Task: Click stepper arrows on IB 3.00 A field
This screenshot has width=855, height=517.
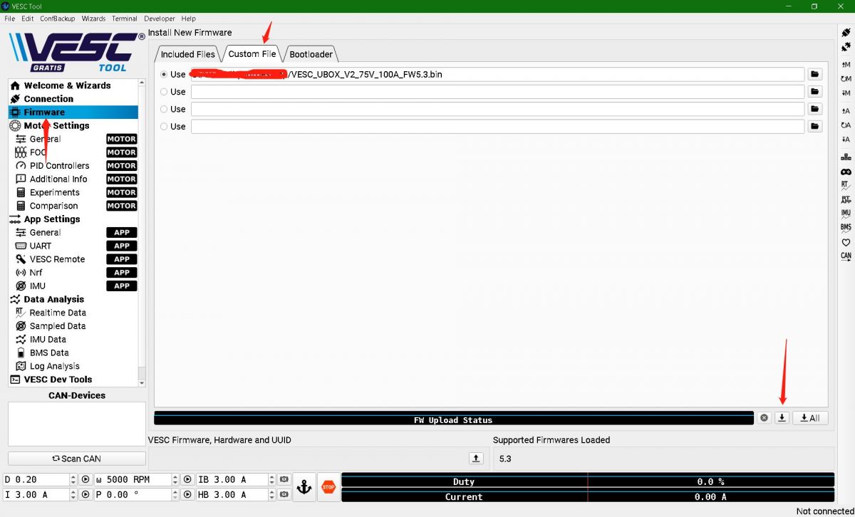Action: pyautogui.click(x=271, y=479)
